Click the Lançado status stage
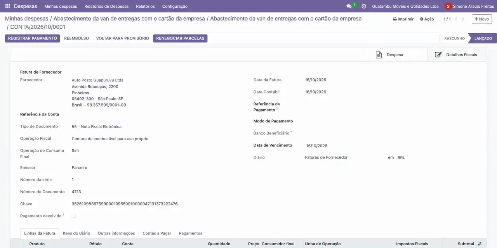 [x=483, y=38]
